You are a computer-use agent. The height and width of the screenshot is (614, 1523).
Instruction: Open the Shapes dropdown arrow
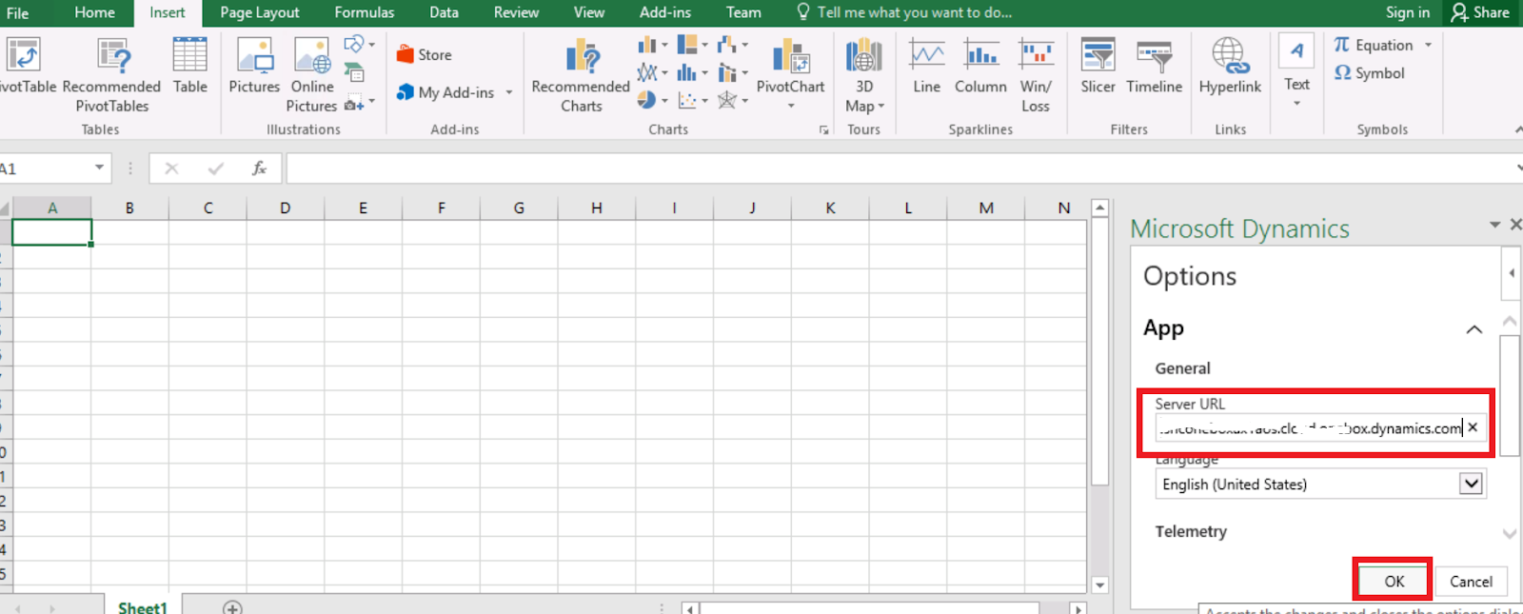tap(371, 44)
